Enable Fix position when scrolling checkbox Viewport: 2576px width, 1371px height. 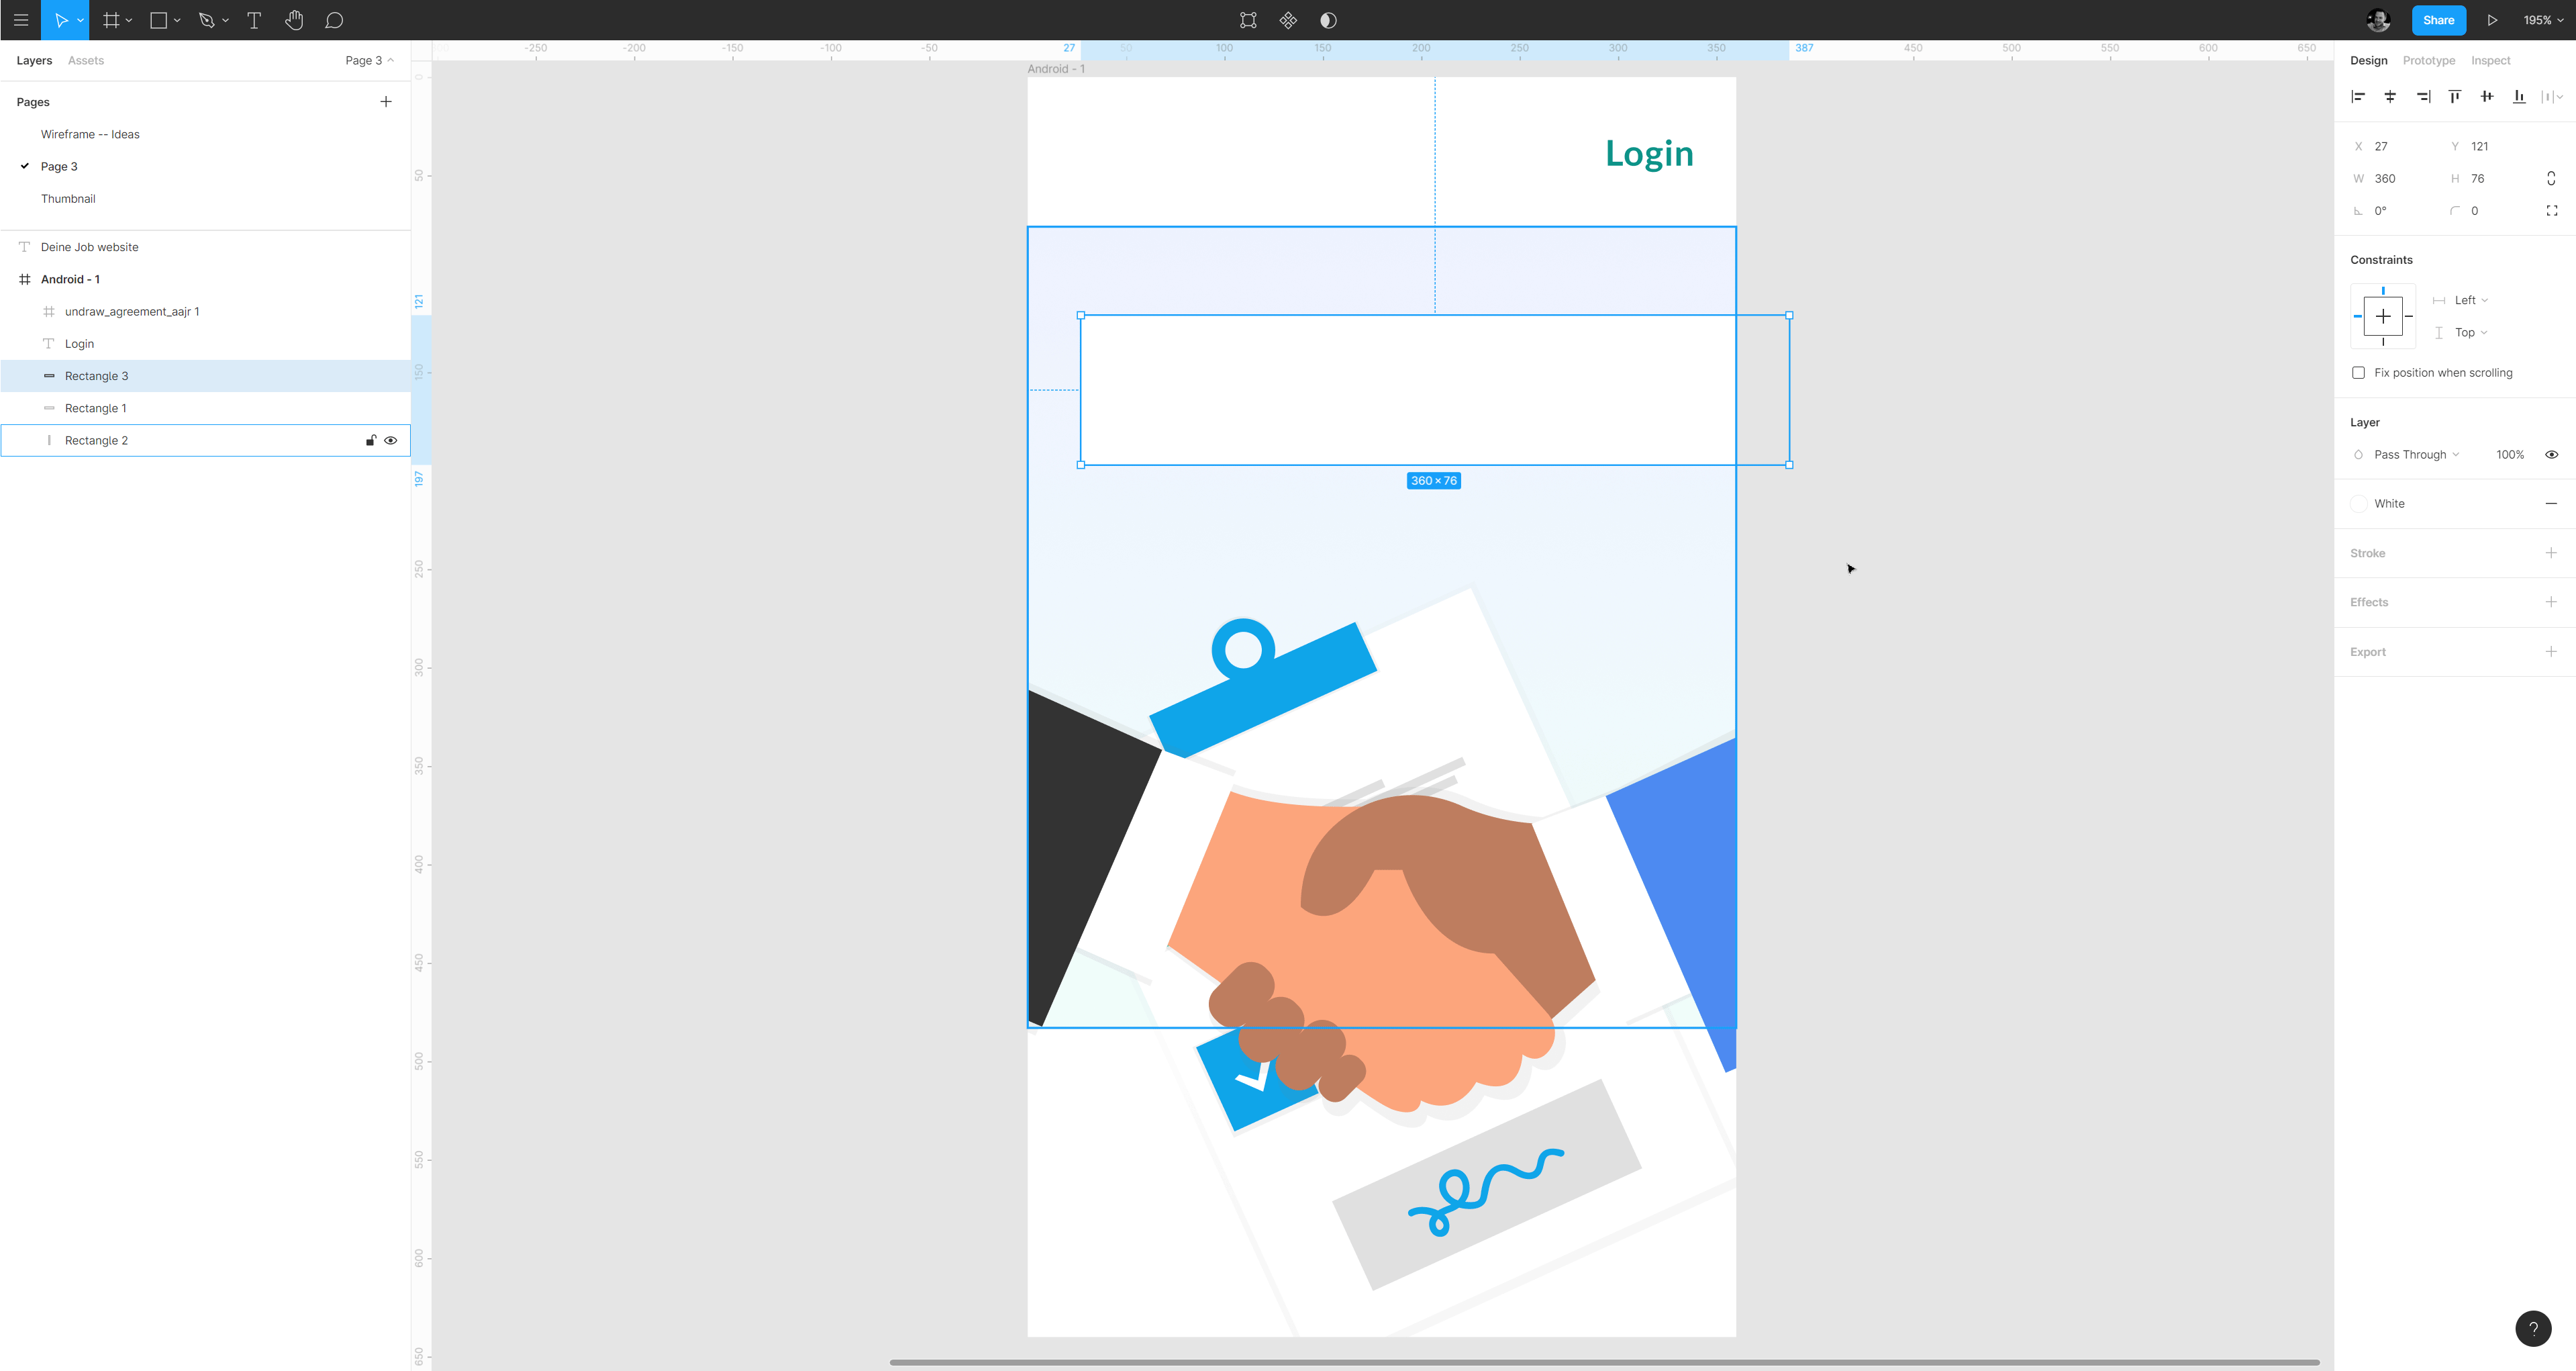pos(2358,372)
